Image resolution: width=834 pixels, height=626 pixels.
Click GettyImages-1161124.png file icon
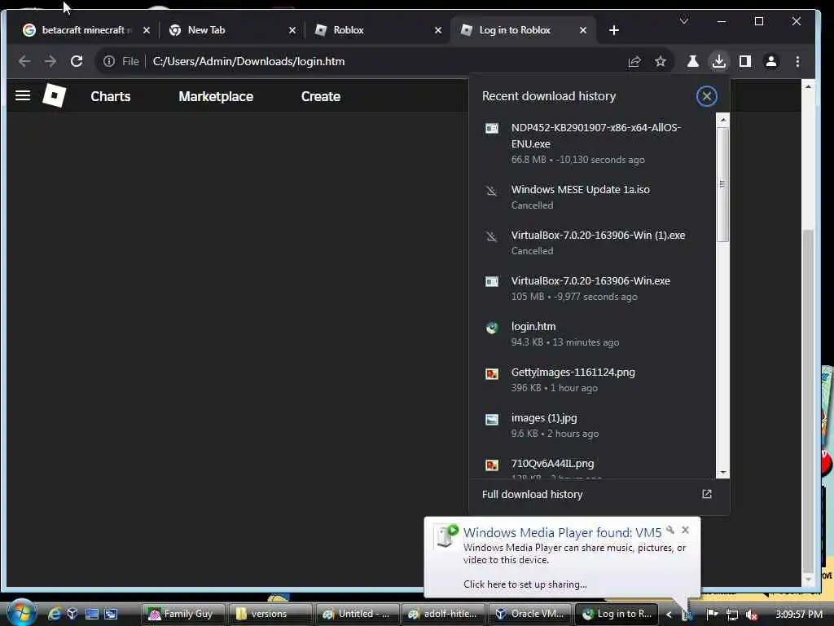point(491,373)
